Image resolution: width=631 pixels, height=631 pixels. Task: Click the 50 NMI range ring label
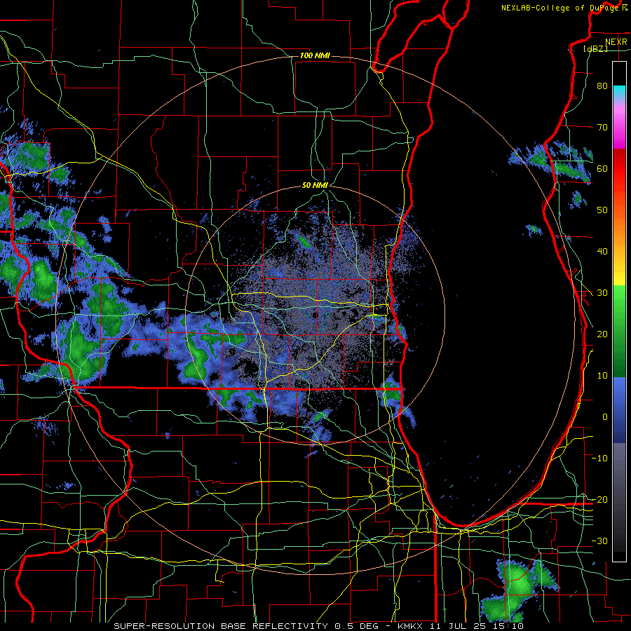315,186
